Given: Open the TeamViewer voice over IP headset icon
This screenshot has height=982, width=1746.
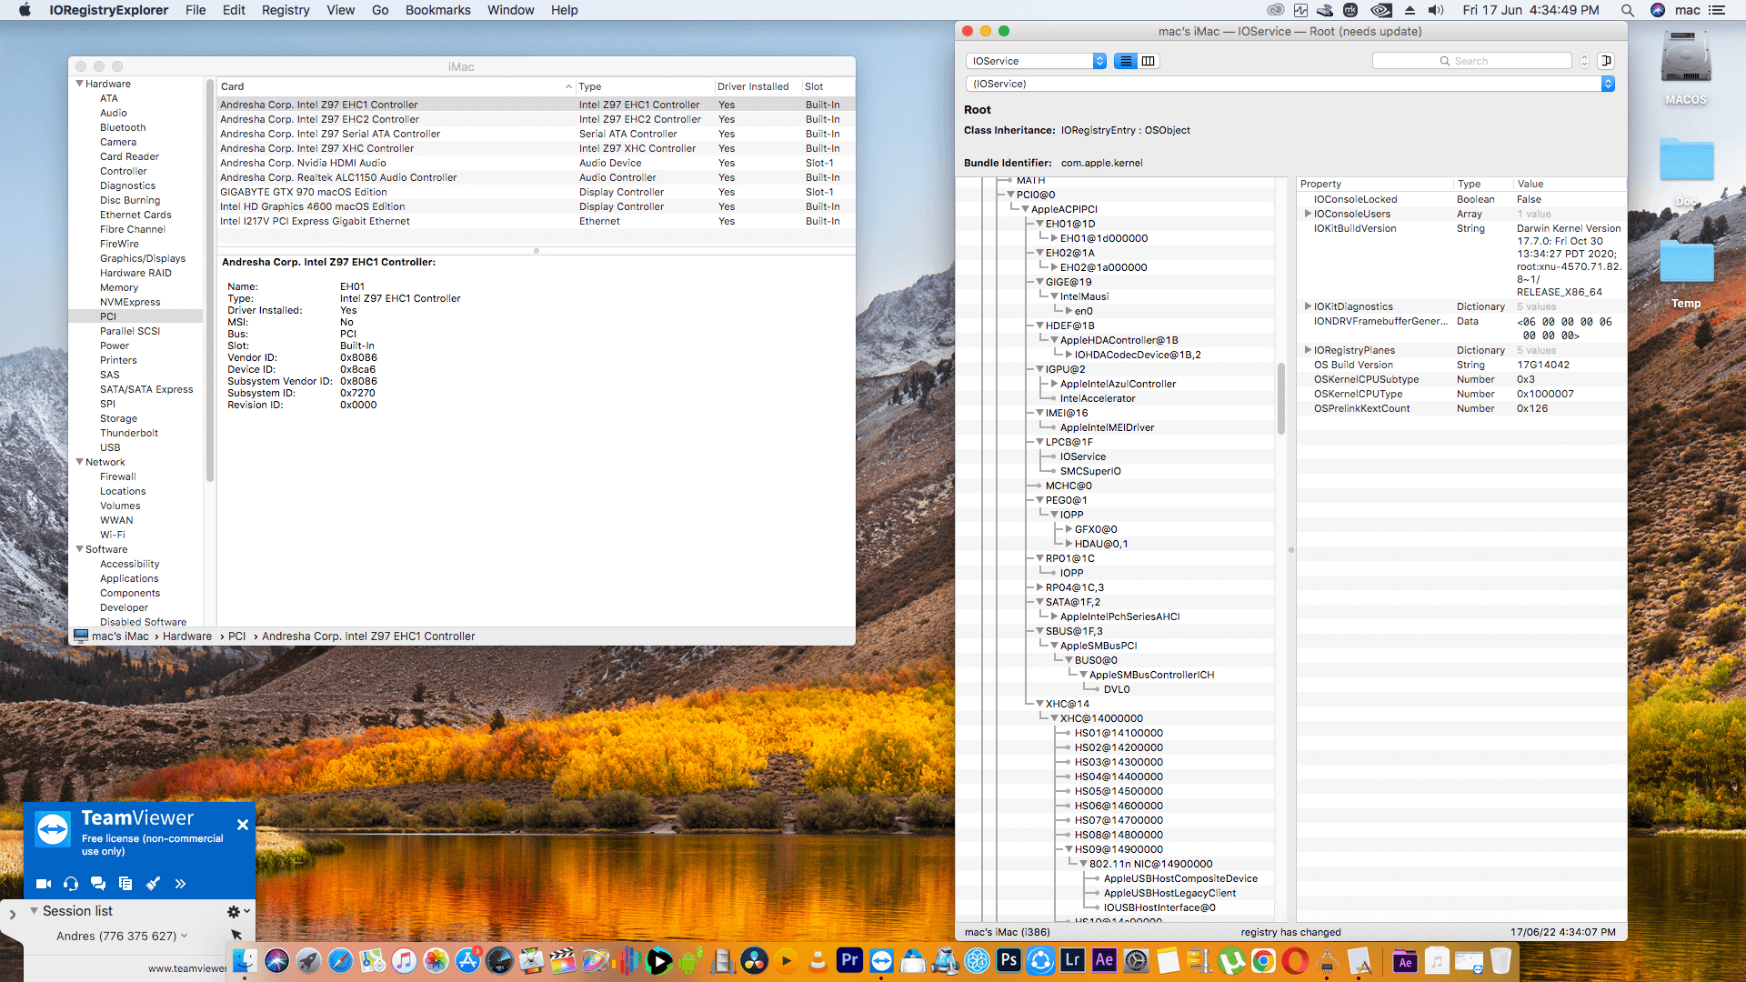Looking at the screenshot, I should click(x=70, y=883).
